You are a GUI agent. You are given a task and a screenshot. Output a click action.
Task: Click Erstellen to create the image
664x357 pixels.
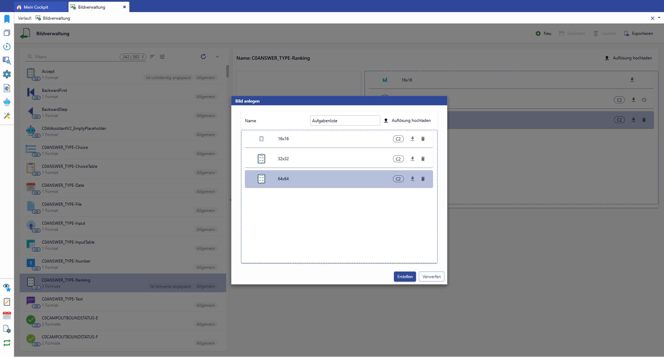click(405, 277)
